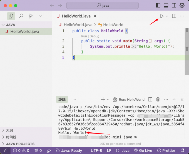Click the Run Java play button
The height and width of the screenshot is (154, 189).
click(162, 16)
